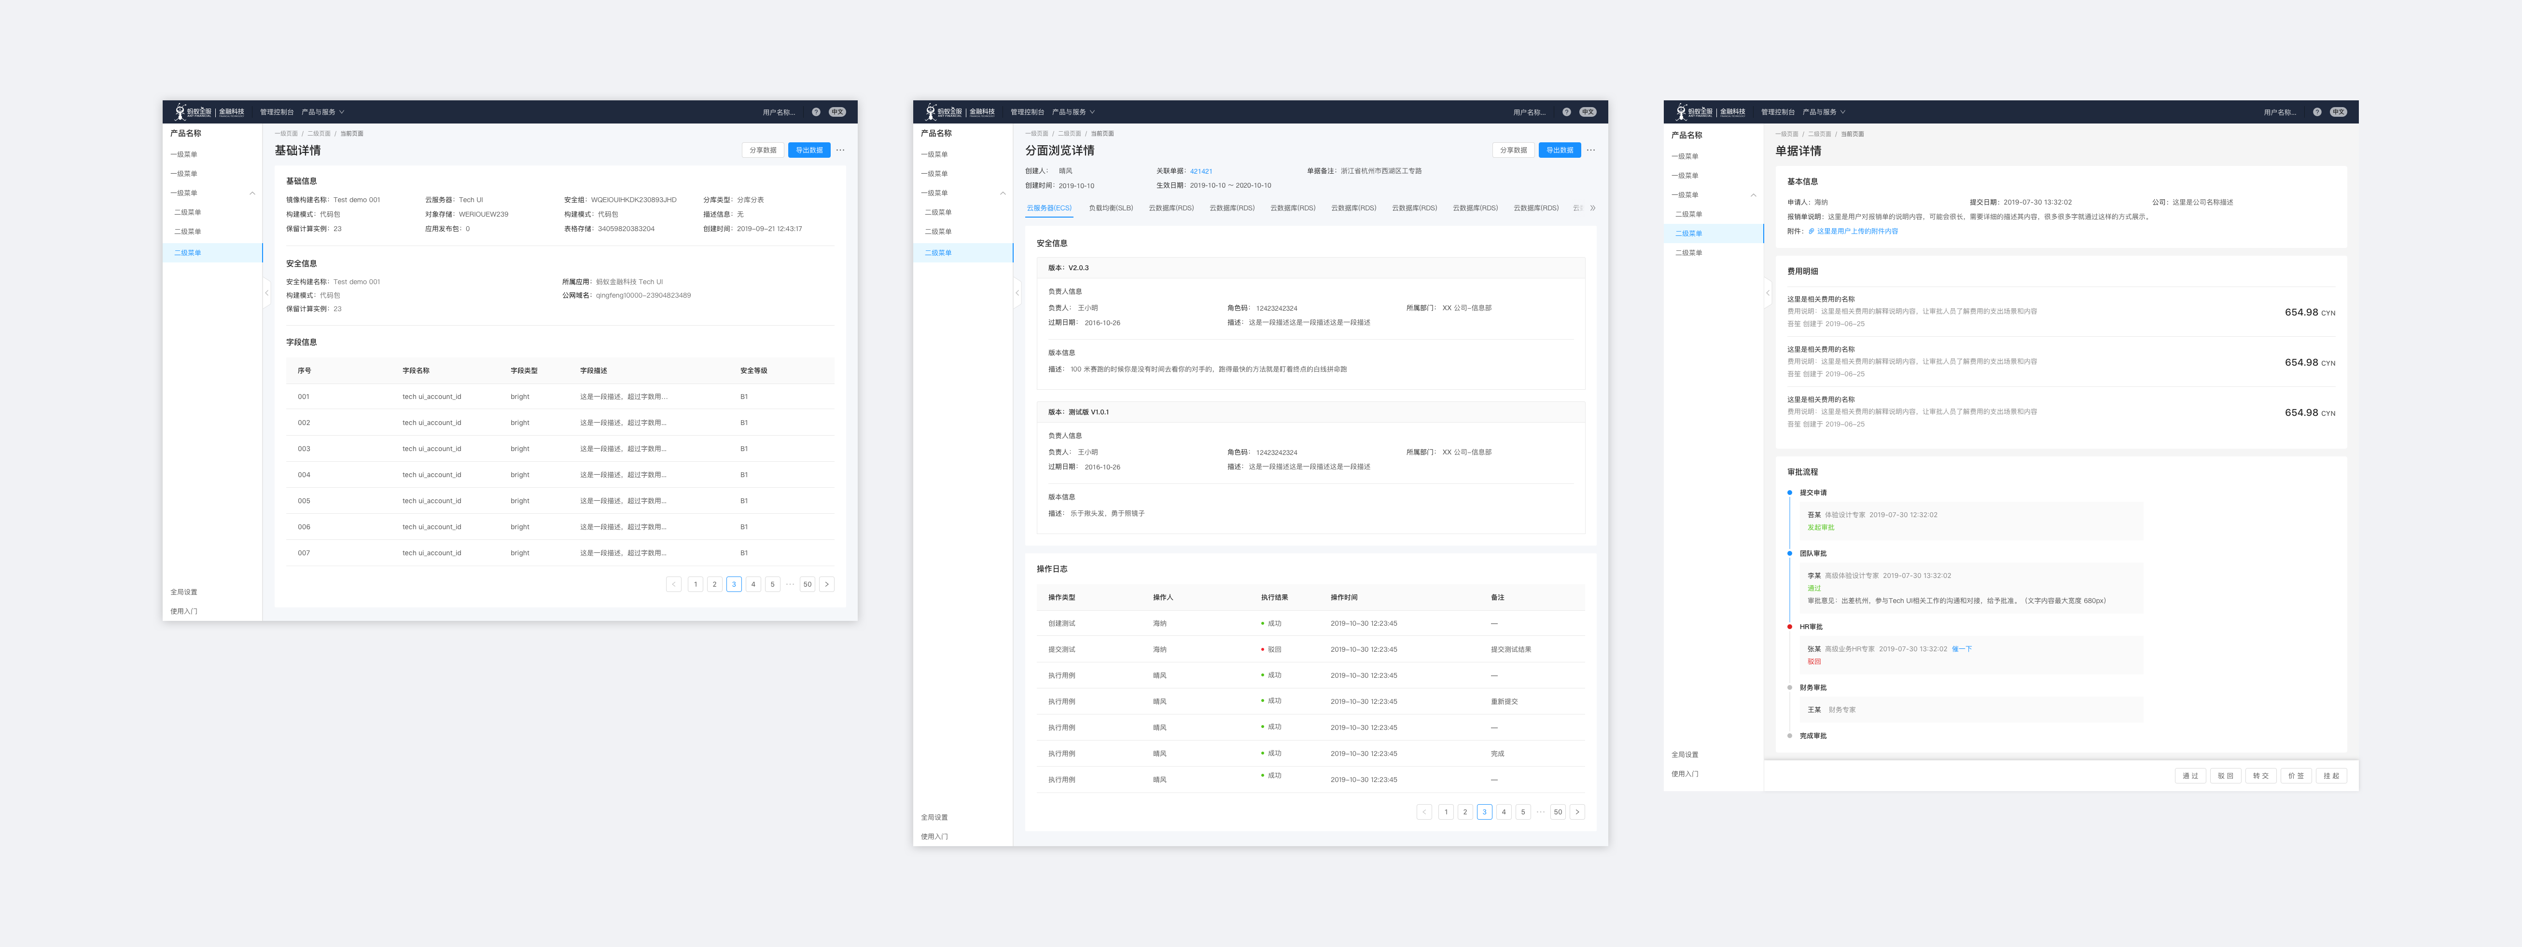
Task: Collapse the third 一级菜单 chevron in 分面浏览详情 sidebar
Action: coord(1003,192)
